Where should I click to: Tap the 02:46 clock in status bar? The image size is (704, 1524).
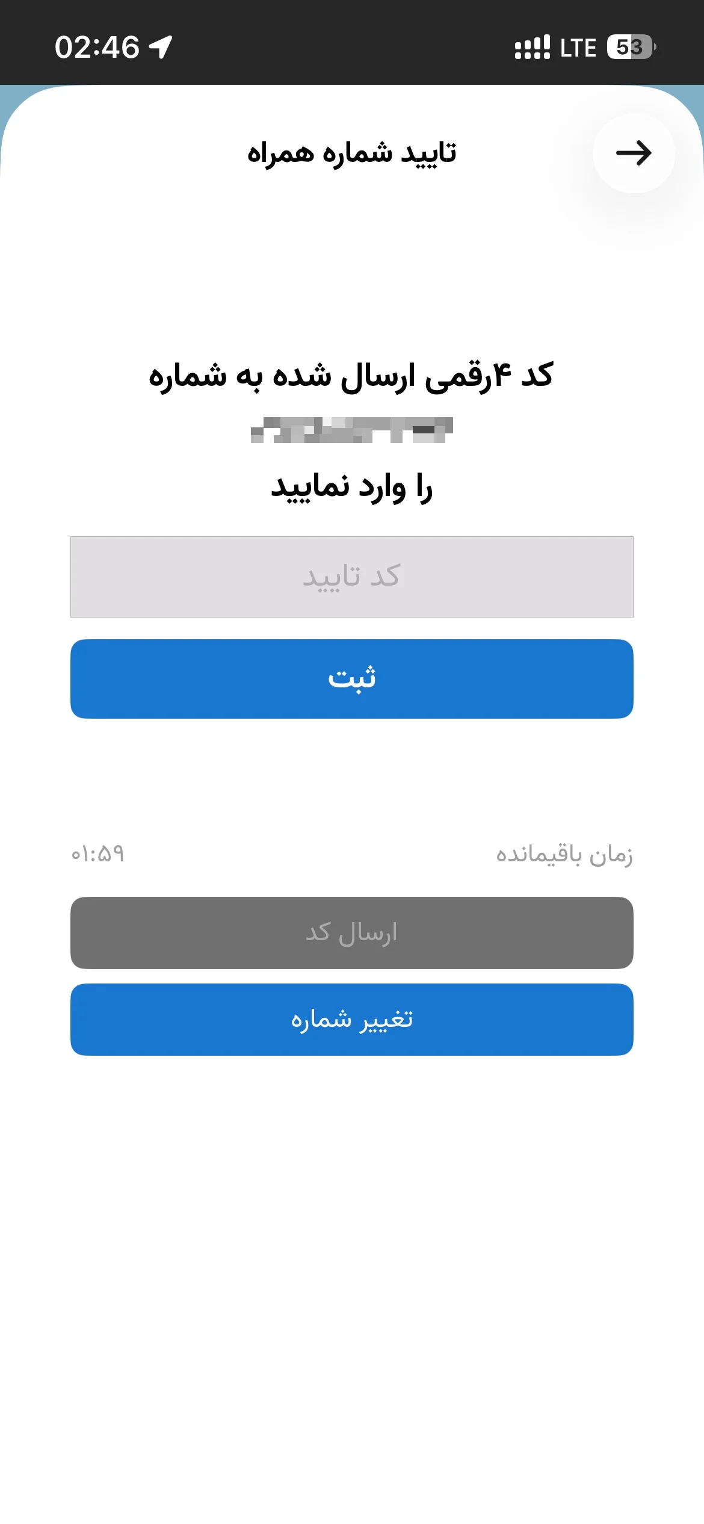(x=97, y=47)
